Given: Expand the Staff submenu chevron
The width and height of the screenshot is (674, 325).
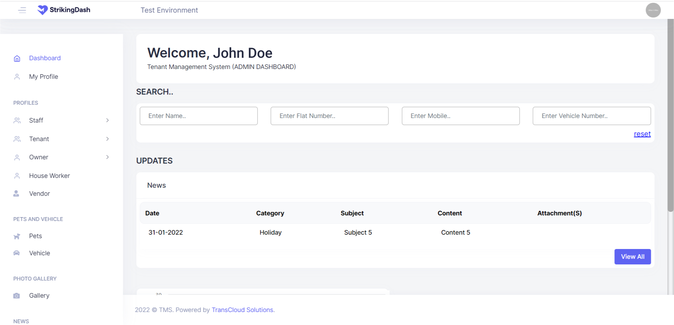Looking at the screenshot, I should click(107, 120).
